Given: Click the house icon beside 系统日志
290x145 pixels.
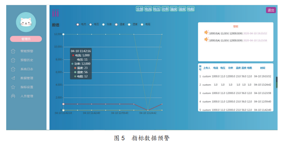Looking at the screenshot, I should (x=13, y=69).
